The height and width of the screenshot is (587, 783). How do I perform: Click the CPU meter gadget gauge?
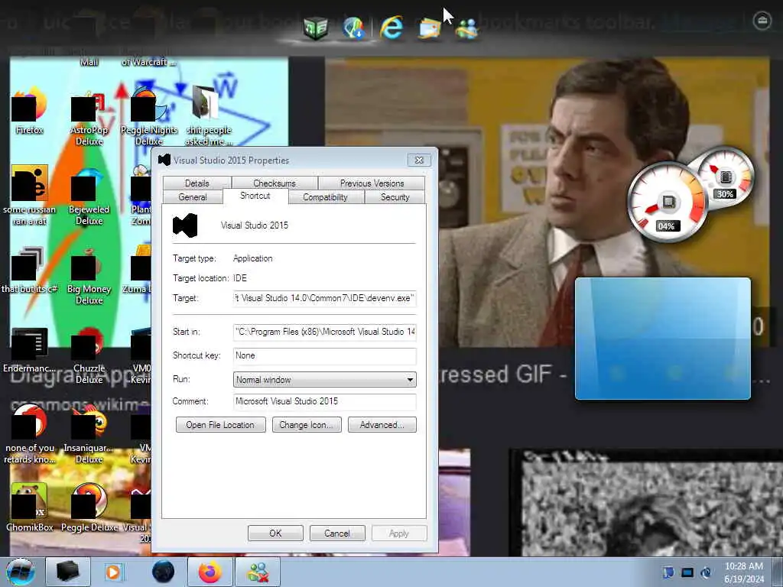point(668,203)
